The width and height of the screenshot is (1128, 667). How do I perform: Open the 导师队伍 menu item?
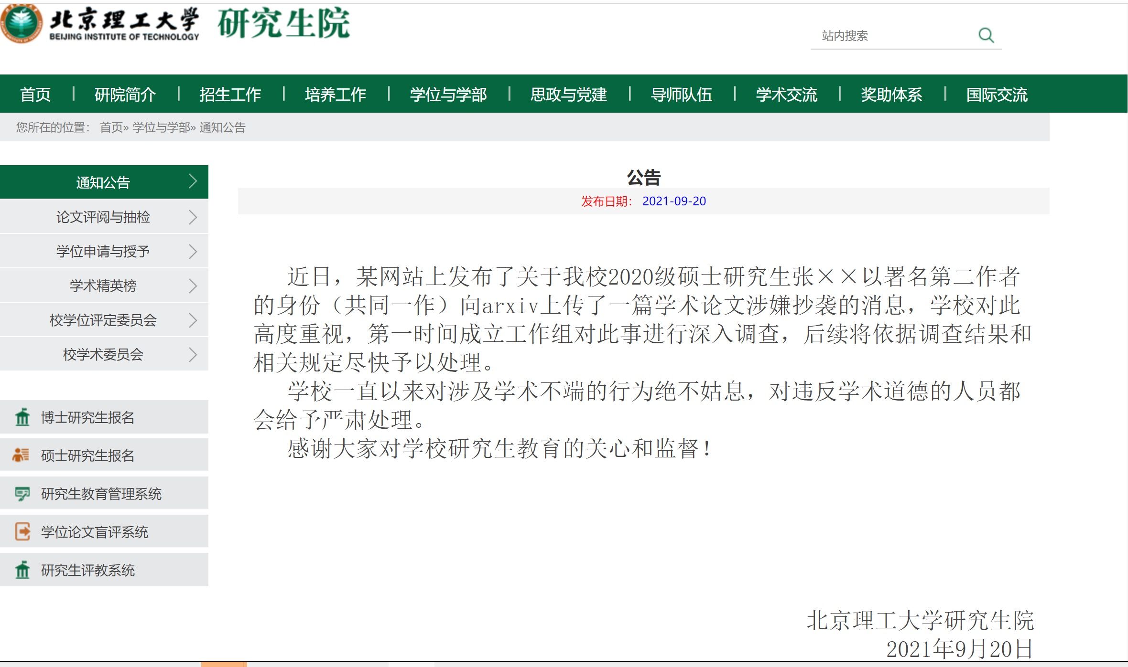tap(682, 94)
